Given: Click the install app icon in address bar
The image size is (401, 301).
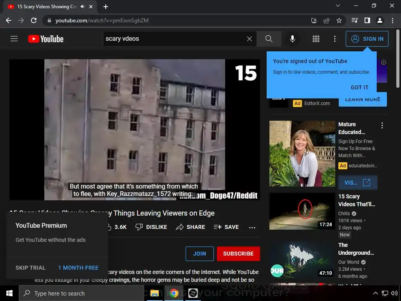Looking at the screenshot, I should 314,20.
